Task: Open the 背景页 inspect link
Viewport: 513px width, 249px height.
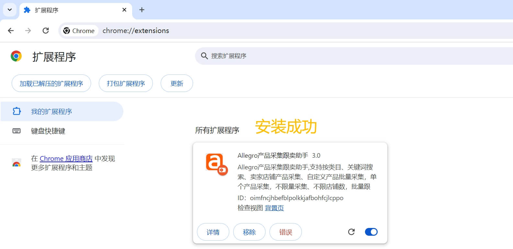Action: [x=274, y=208]
